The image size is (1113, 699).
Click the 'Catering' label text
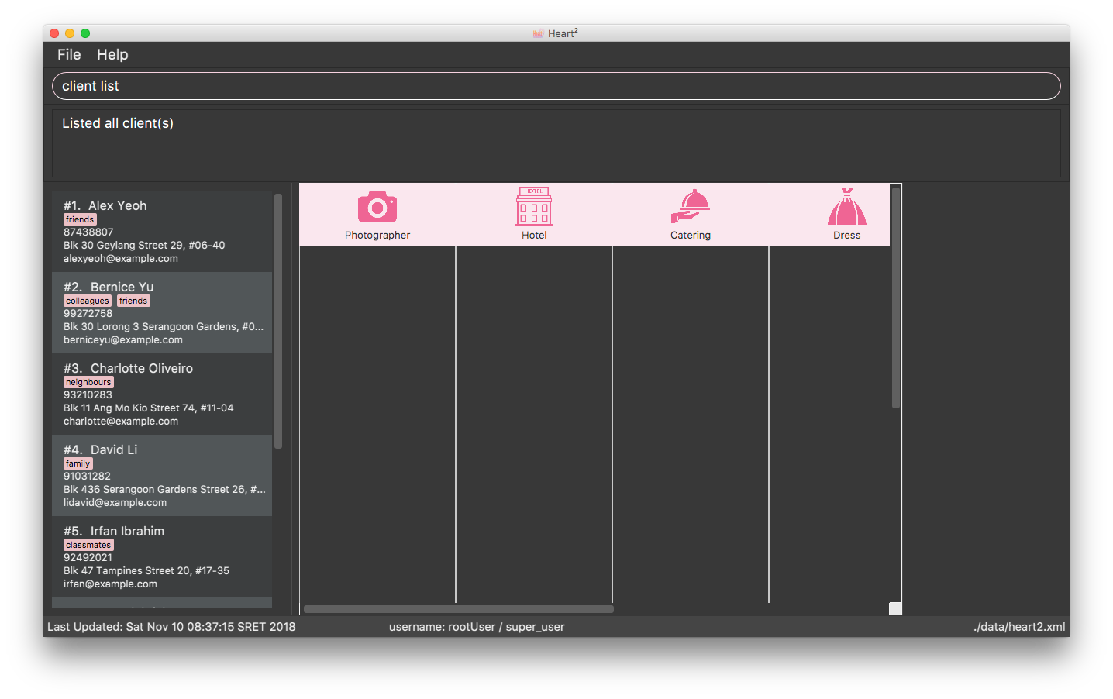(x=691, y=235)
